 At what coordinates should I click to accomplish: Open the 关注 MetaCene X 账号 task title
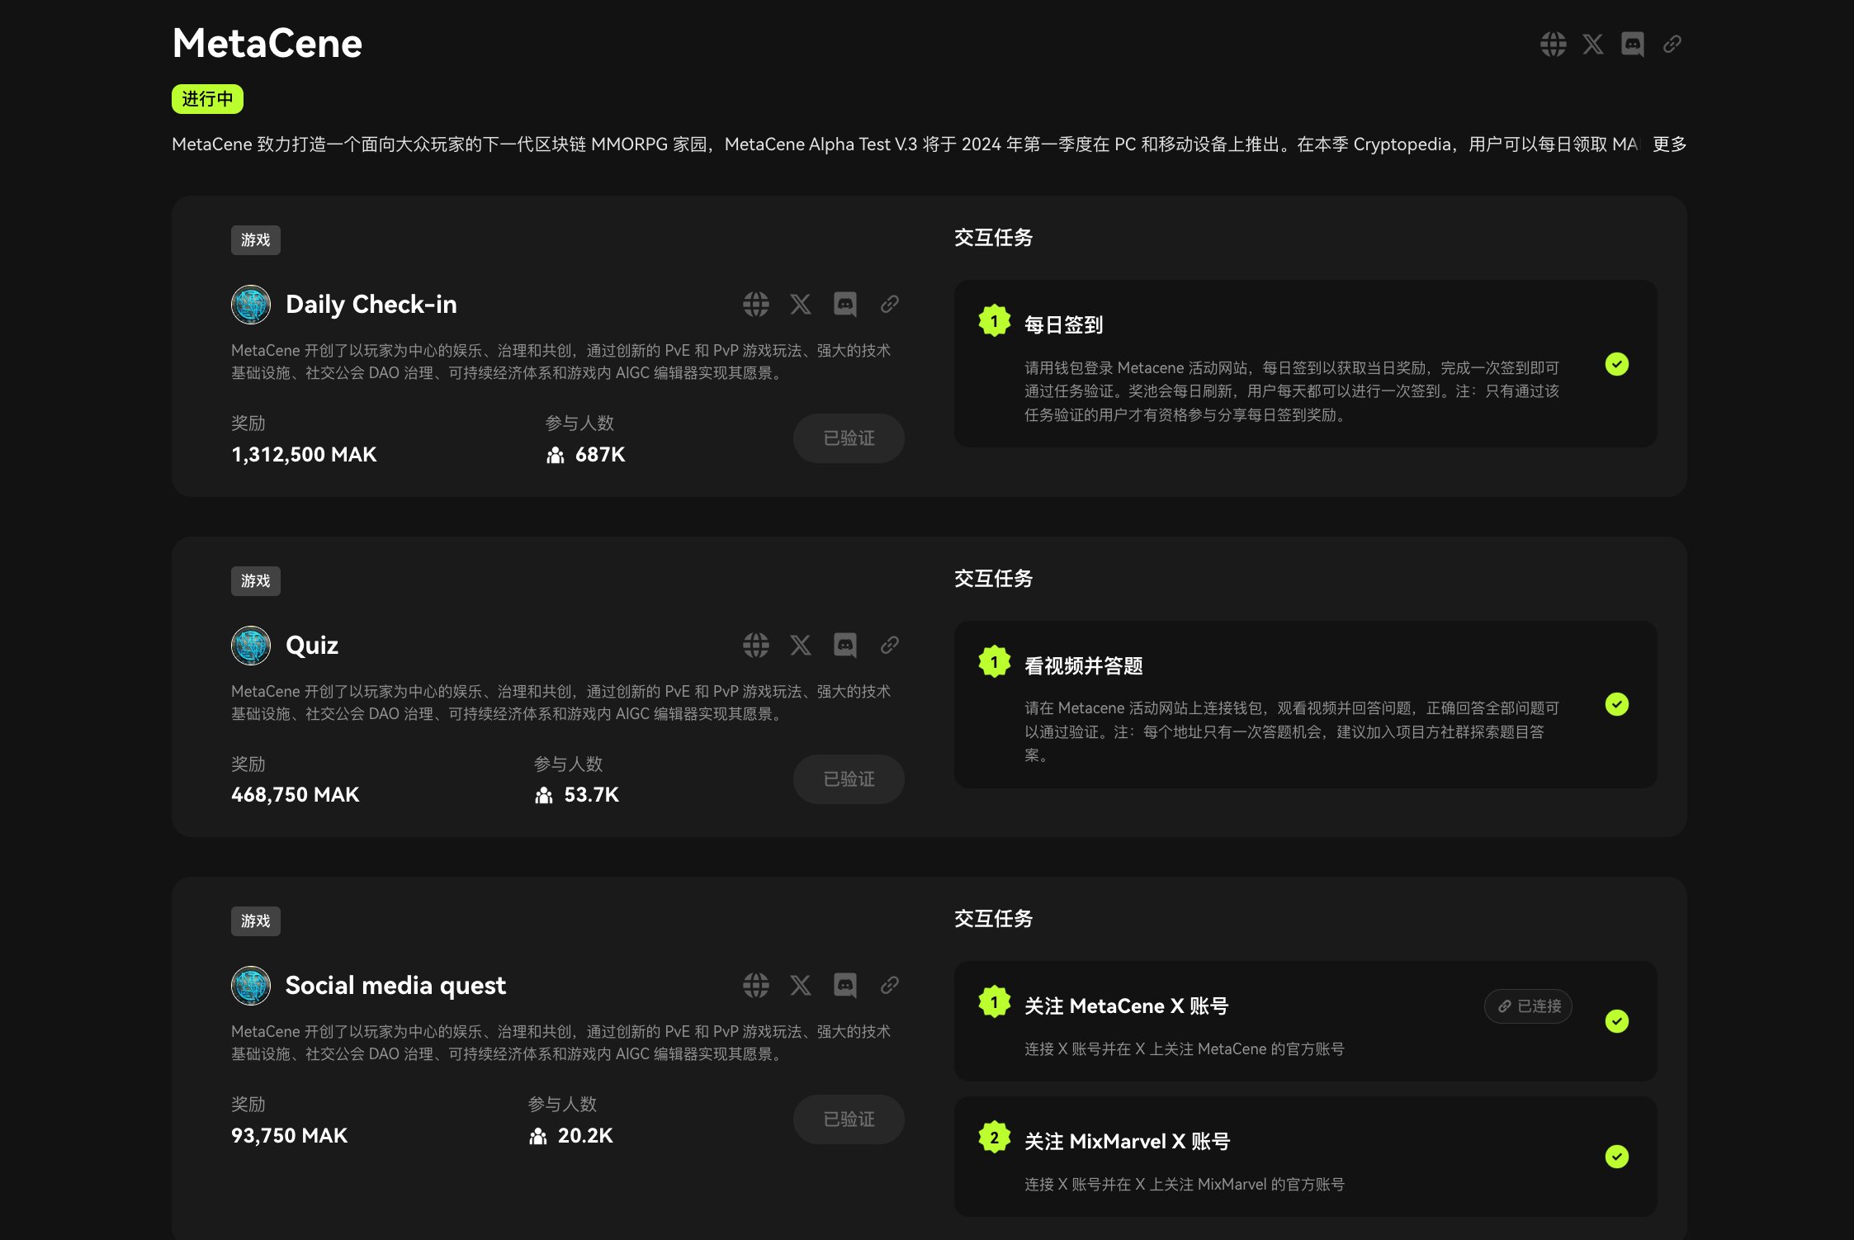click(x=1126, y=1006)
